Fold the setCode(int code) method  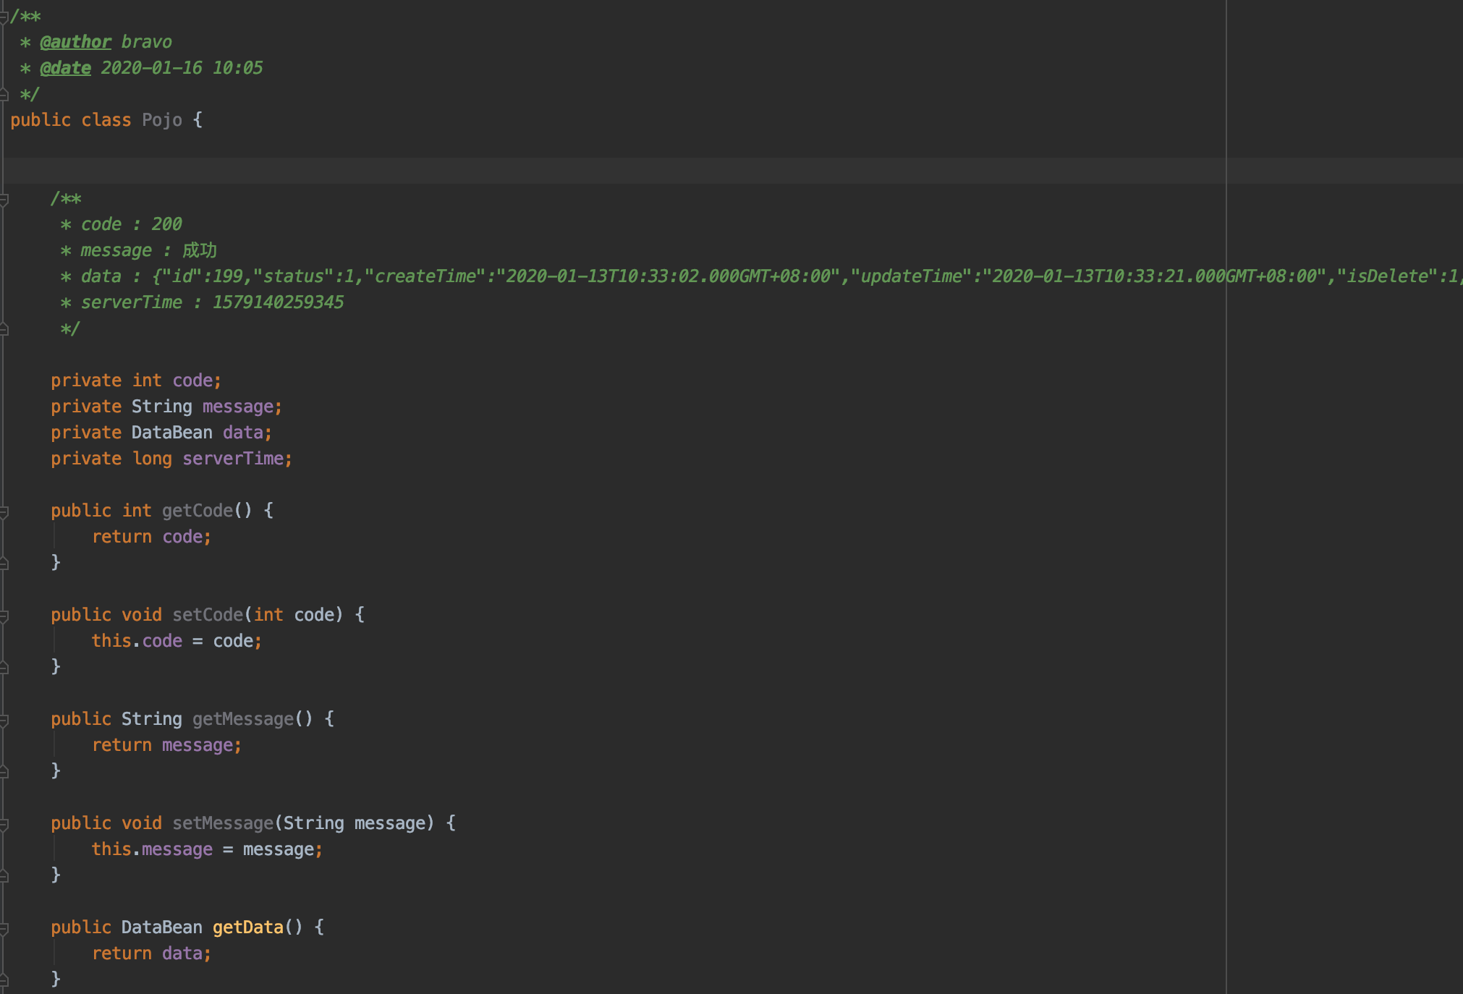[x=4, y=616]
